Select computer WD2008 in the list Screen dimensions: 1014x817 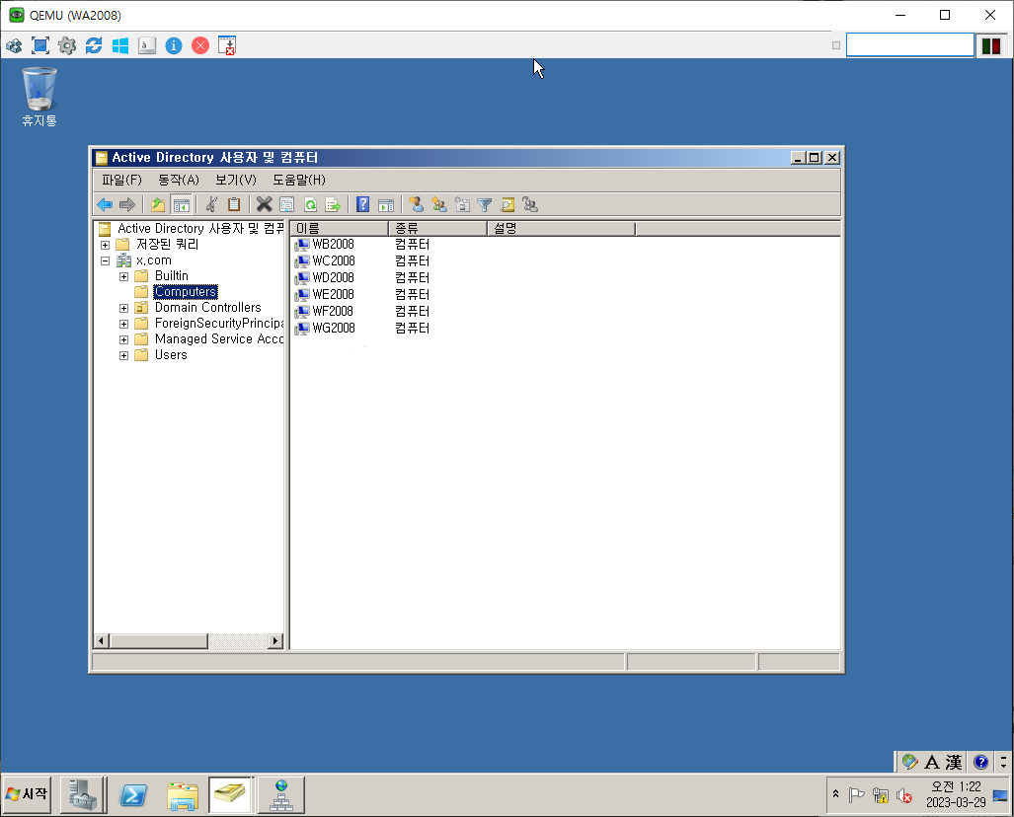point(333,278)
